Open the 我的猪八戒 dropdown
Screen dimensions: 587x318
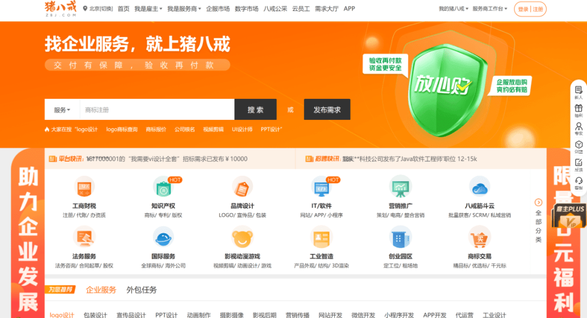tap(453, 9)
